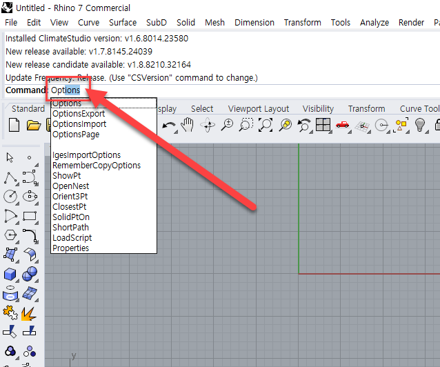The width and height of the screenshot is (440, 367).
Task: Switch to the Standard toolbar tab
Action: click(28, 109)
